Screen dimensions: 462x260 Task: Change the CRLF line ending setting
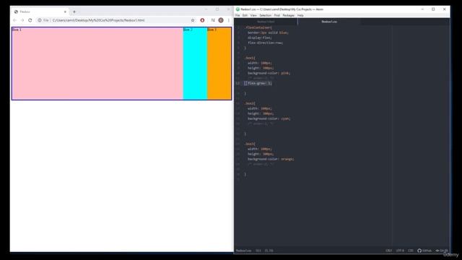coord(389,251)
